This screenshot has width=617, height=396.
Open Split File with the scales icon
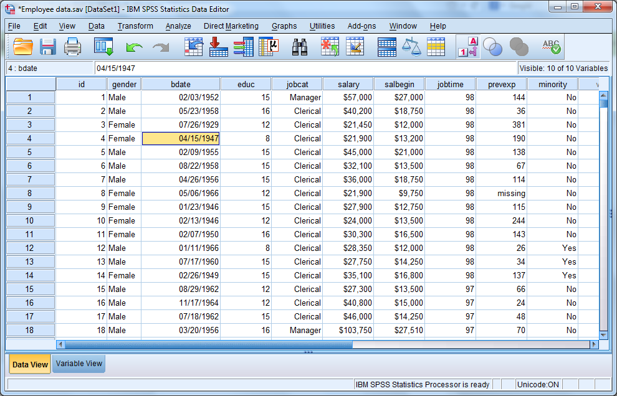click(413, 46)
